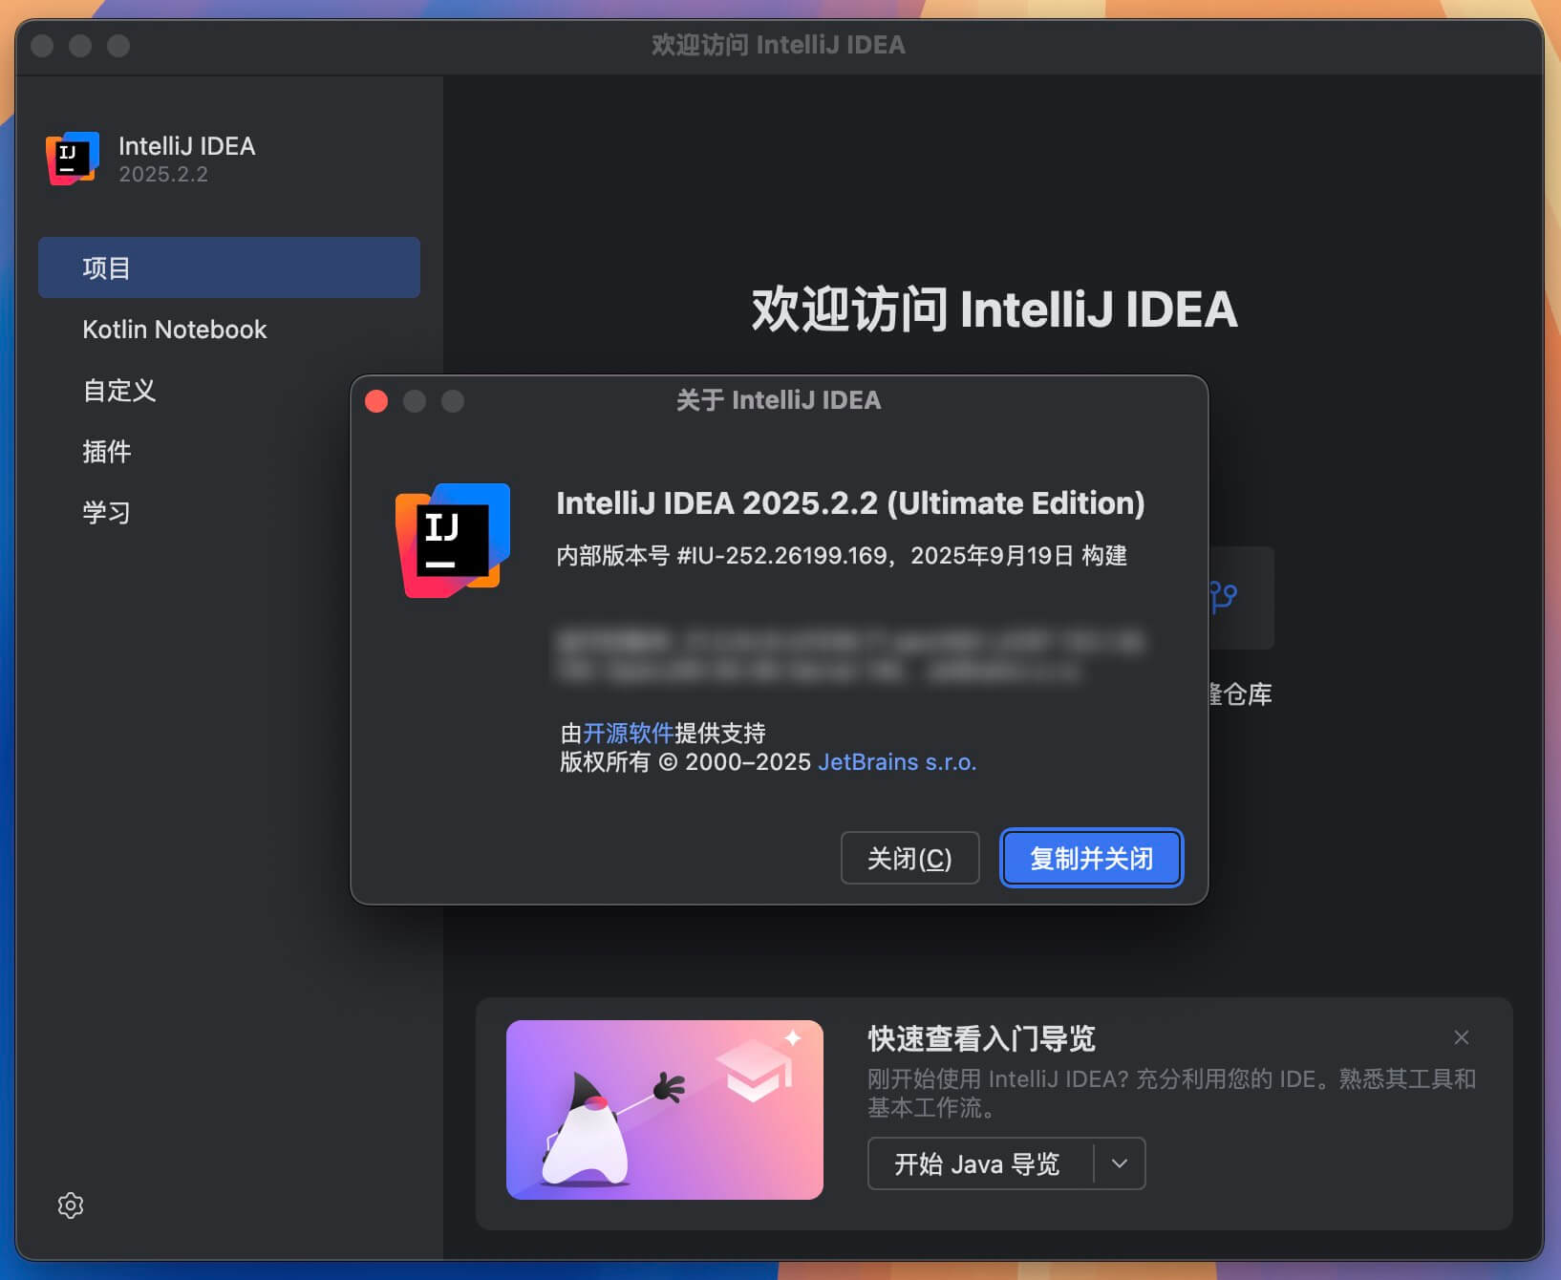This screenshot has width=1561, height=1280.
Task: Click the IntelliJ IDEA 2025.2.2 Ultimate Edition title
Action: click(x=850, y=503)
